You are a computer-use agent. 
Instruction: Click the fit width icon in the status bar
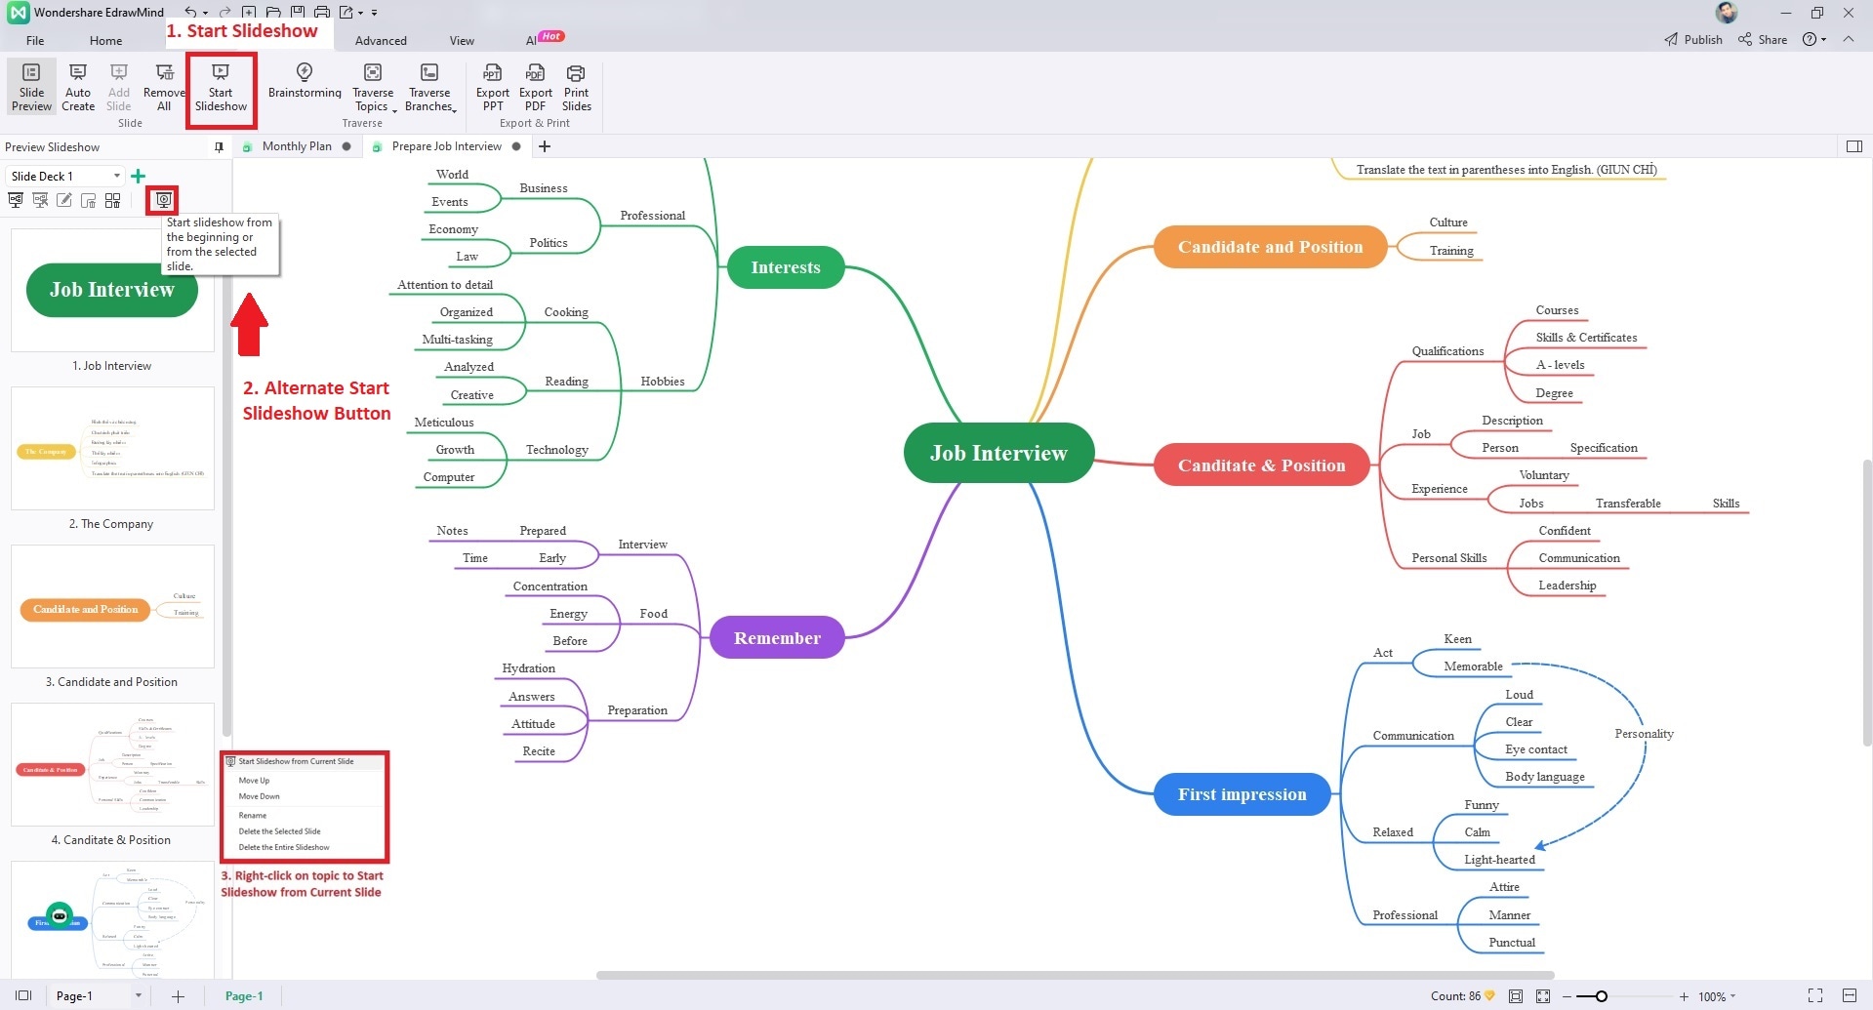[x=1849, y=995]
